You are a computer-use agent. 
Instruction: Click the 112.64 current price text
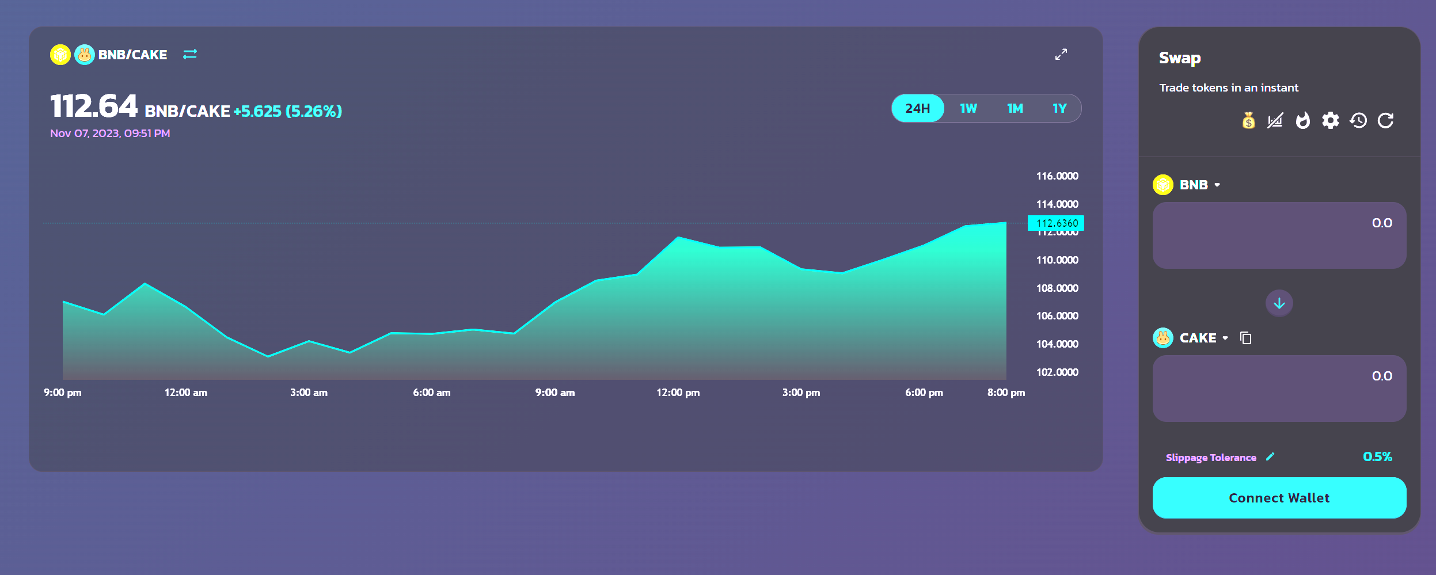[94, 106]
